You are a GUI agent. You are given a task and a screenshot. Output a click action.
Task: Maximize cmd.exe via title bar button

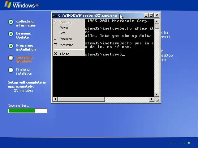tap(151, 15)
